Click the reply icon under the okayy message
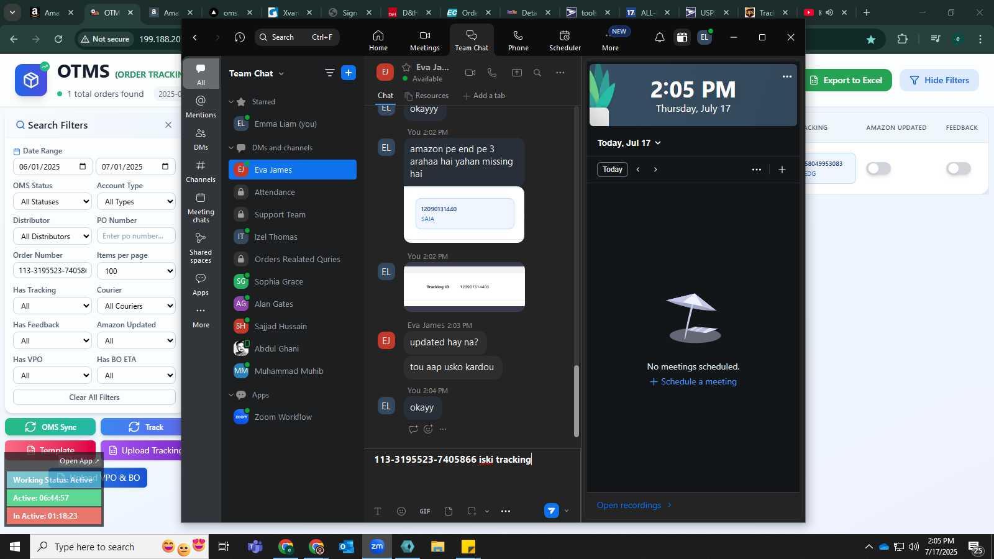This screenshot has height=559, width=994. tap(413, 429)
